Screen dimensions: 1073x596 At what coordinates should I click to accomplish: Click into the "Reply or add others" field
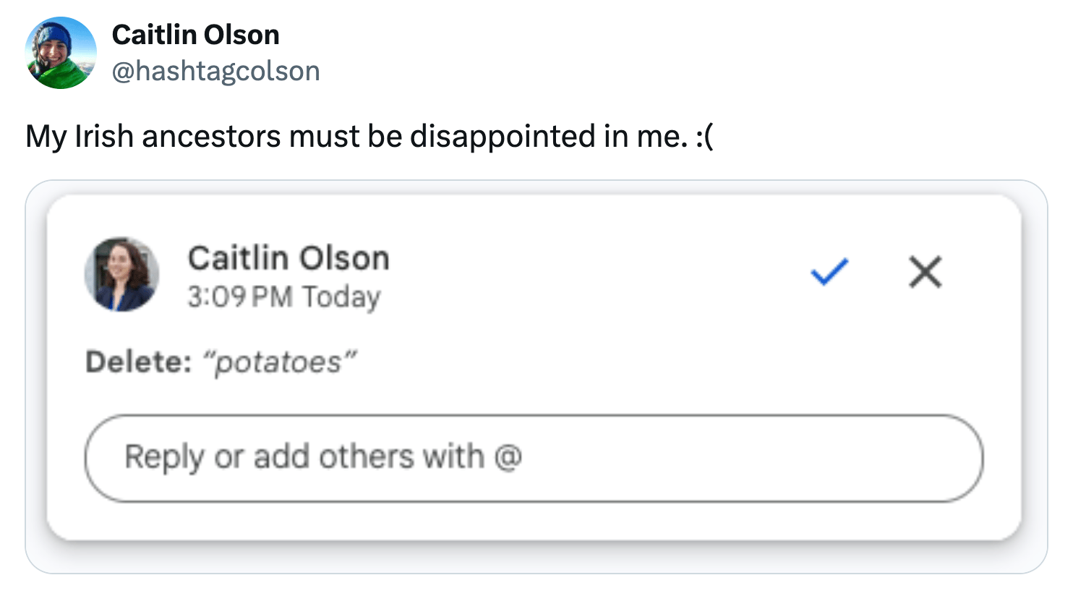click(x=534, y=458)
